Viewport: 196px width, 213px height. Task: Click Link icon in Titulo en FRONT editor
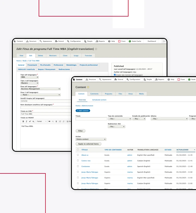pyautogui.click(x=49, y=121)
